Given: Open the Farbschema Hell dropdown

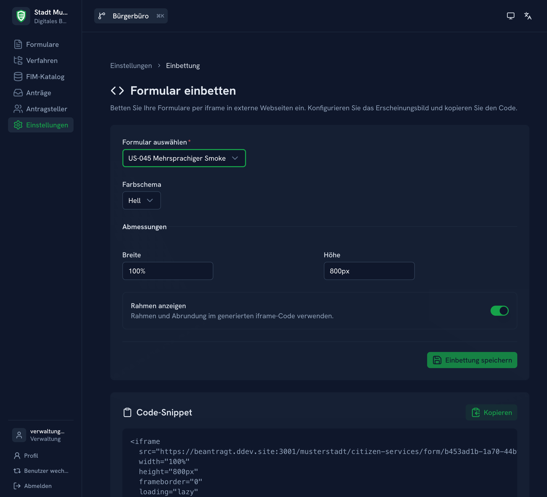Looking at the screenshot, I should click(x=141, y=200).
